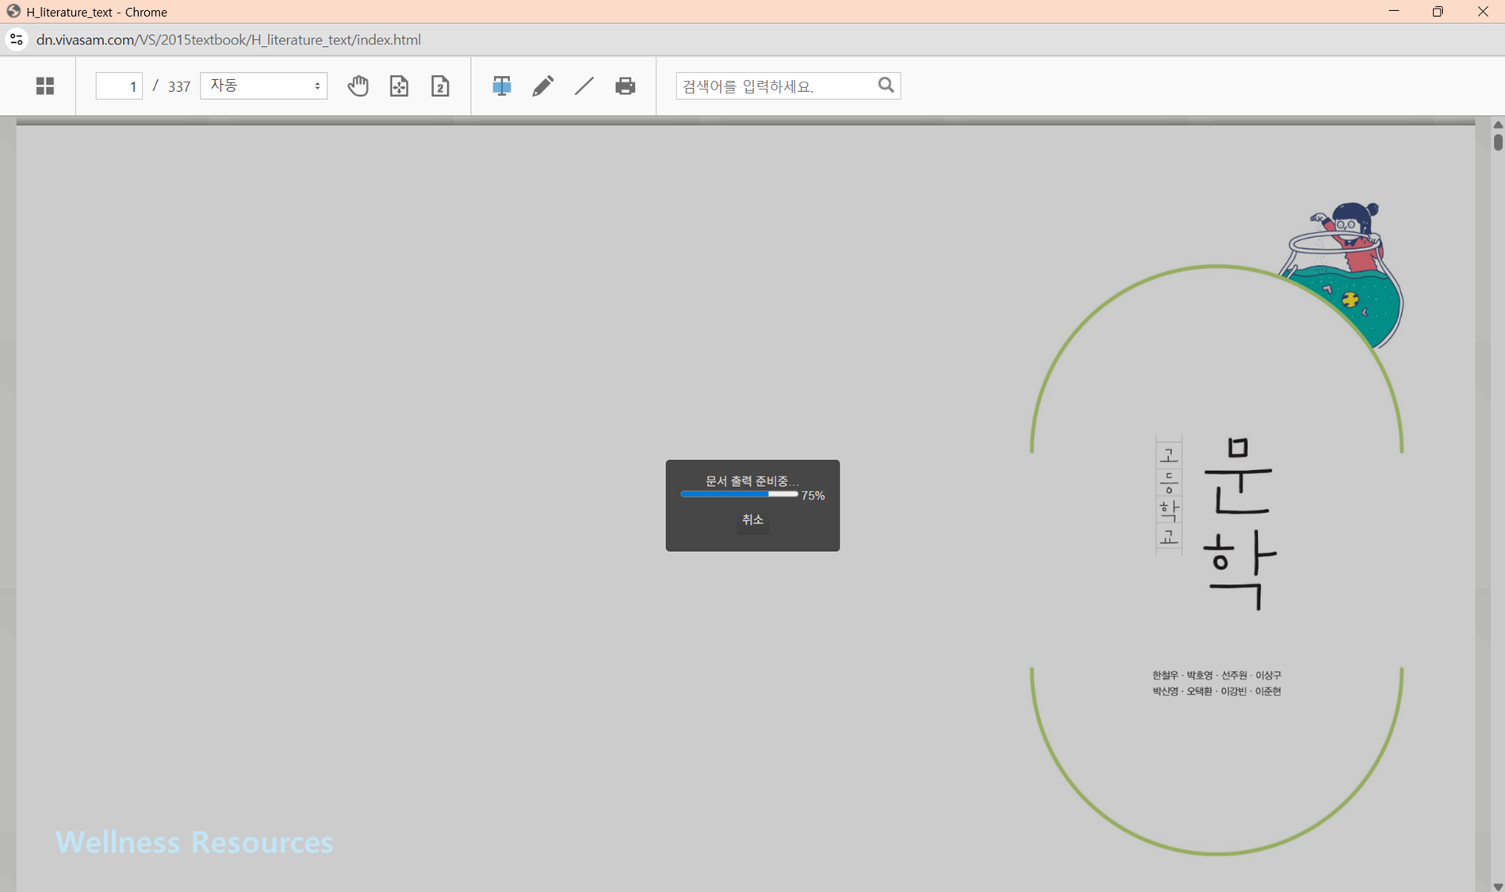Open the site info icon in address bar
Screen dimensions: 1505x892
[16, 40]
